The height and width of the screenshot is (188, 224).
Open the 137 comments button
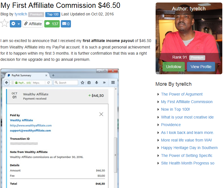click(52, 24)
